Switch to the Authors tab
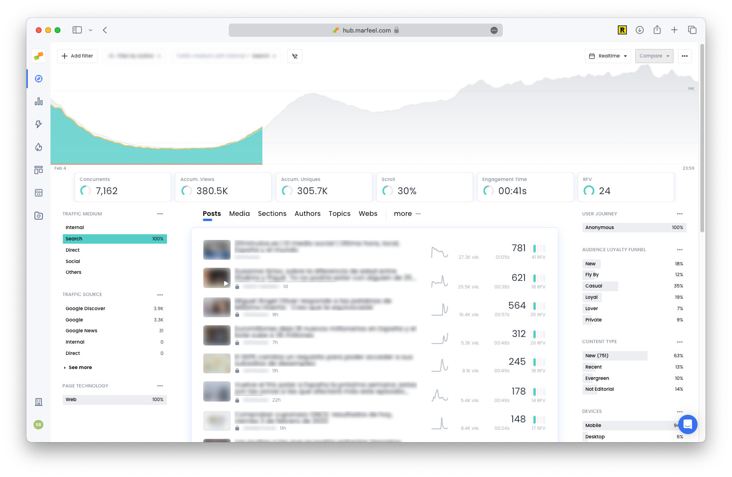 pos(308,214)
